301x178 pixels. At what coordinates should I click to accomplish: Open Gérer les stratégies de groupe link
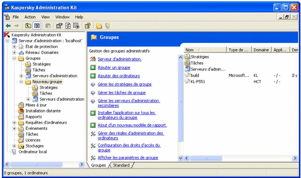(125, 84)
